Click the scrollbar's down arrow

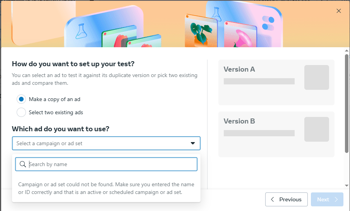click(347, 186)
